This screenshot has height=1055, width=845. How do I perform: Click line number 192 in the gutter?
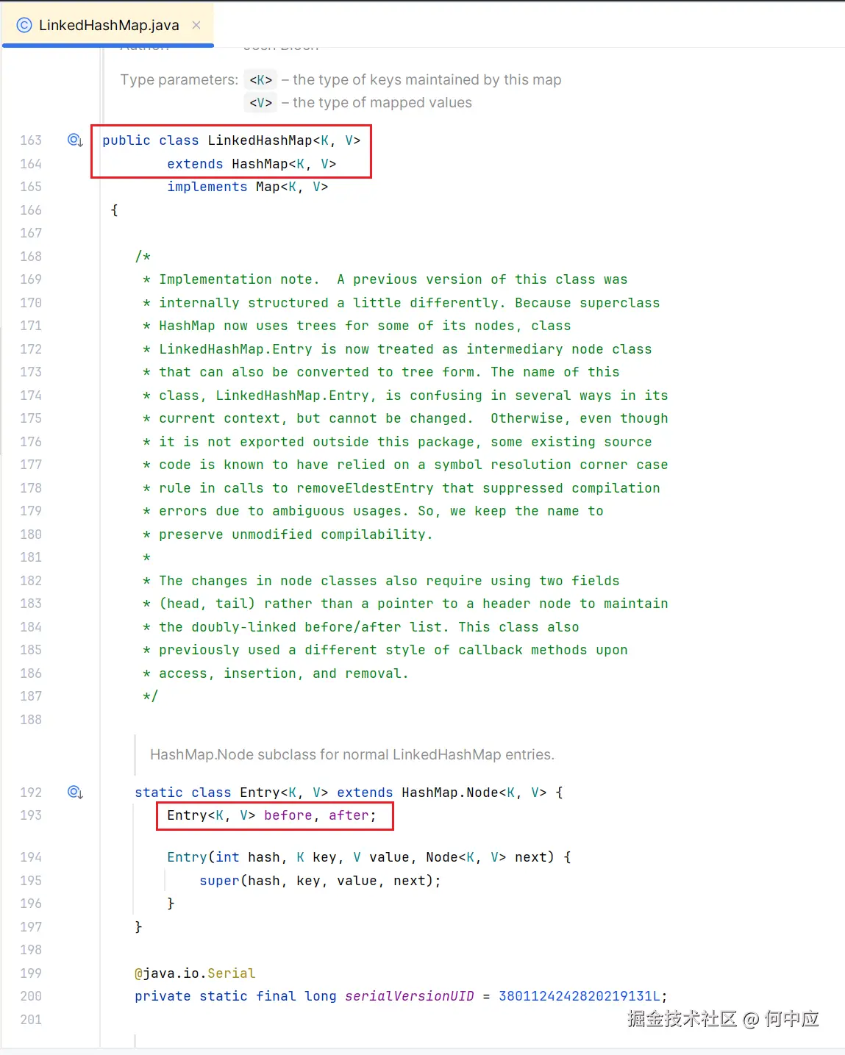pyautogui.click(x=31, y=793)
